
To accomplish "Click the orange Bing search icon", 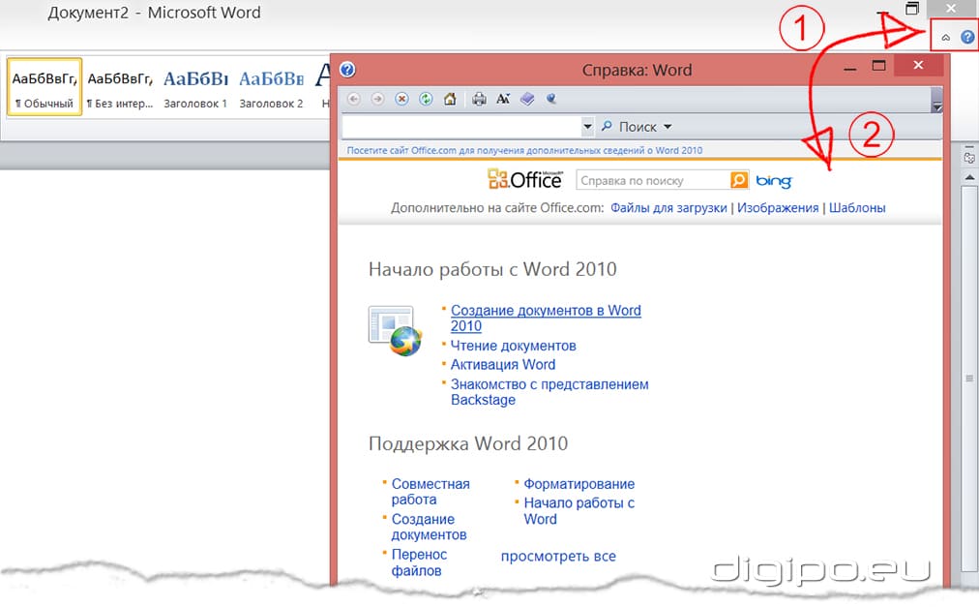I will click(x=737, y=179).
